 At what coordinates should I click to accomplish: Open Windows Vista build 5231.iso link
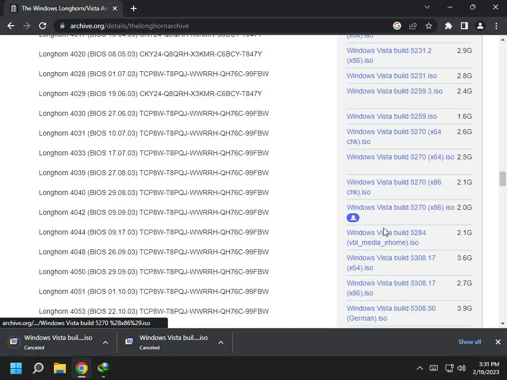tap(392, 76)
